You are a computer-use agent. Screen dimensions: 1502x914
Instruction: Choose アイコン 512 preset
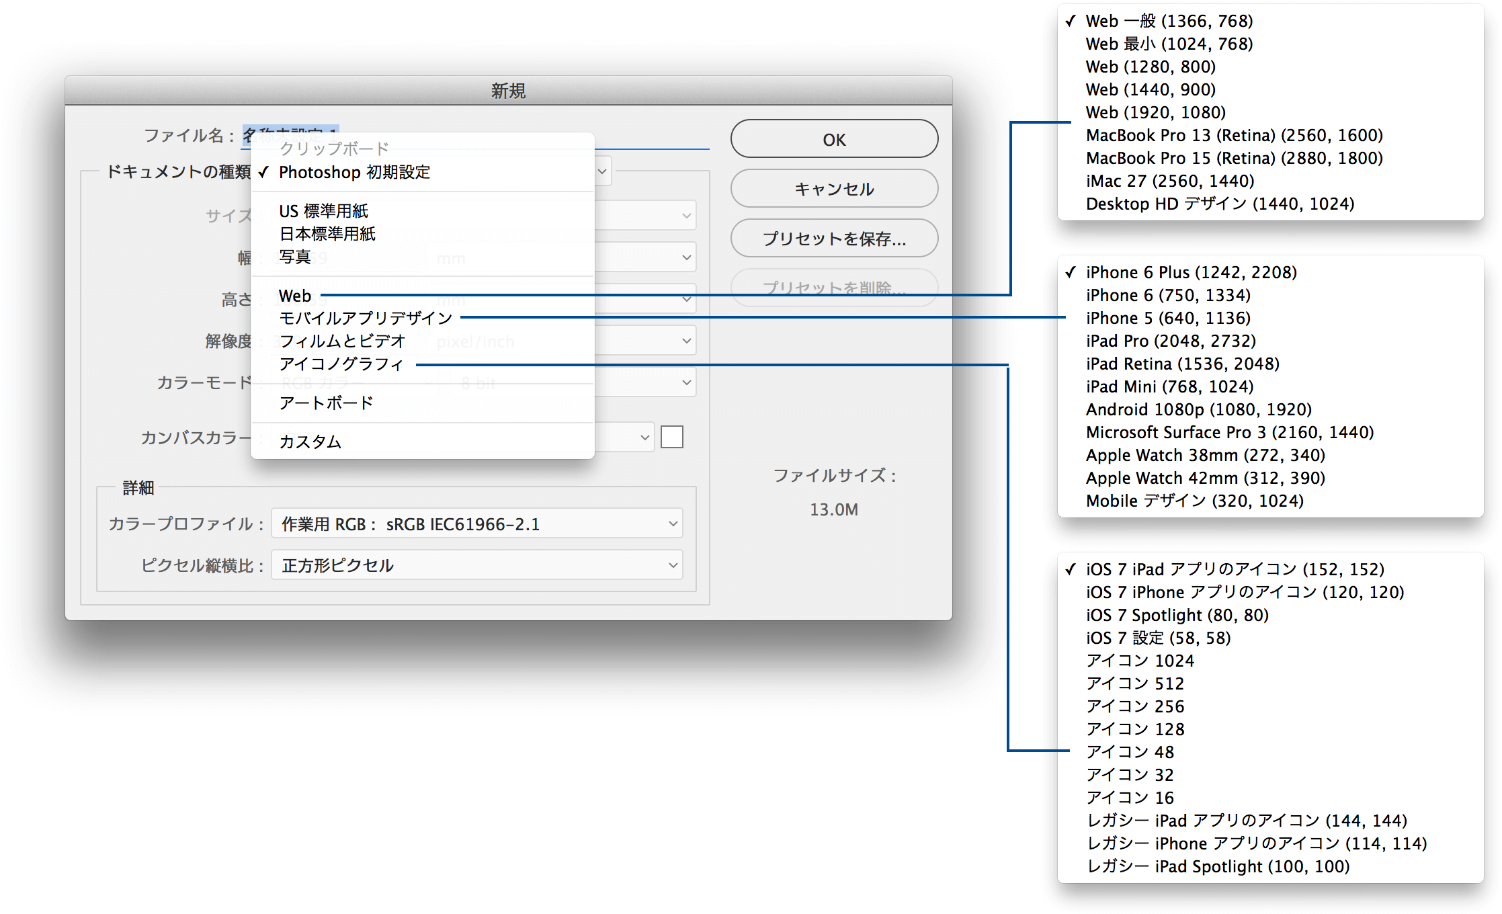coord(1270,683)
